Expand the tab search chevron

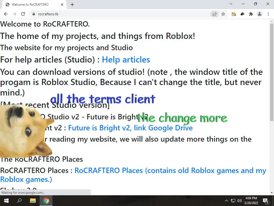coord(231,4)
